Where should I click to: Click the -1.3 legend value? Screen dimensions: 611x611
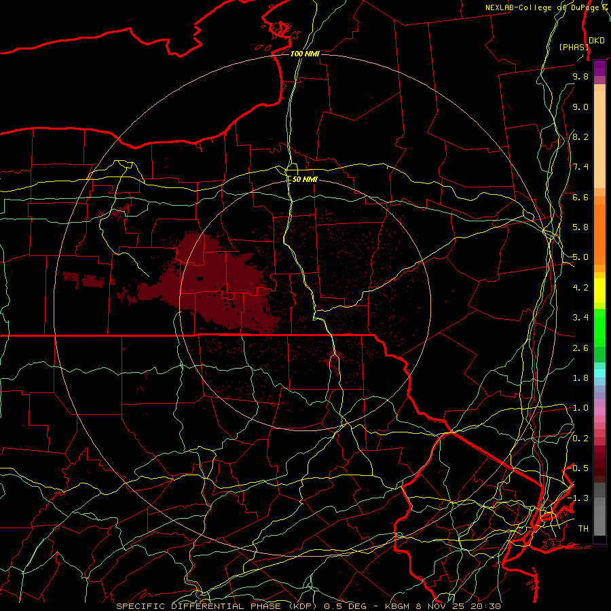578,498
